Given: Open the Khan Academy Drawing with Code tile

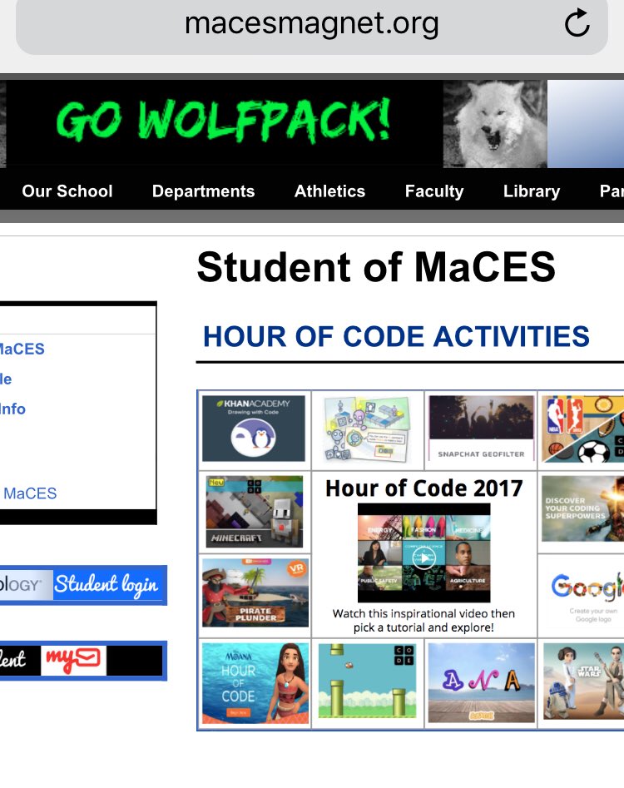Looking at the screenshot, I should (x=254, y=429).
